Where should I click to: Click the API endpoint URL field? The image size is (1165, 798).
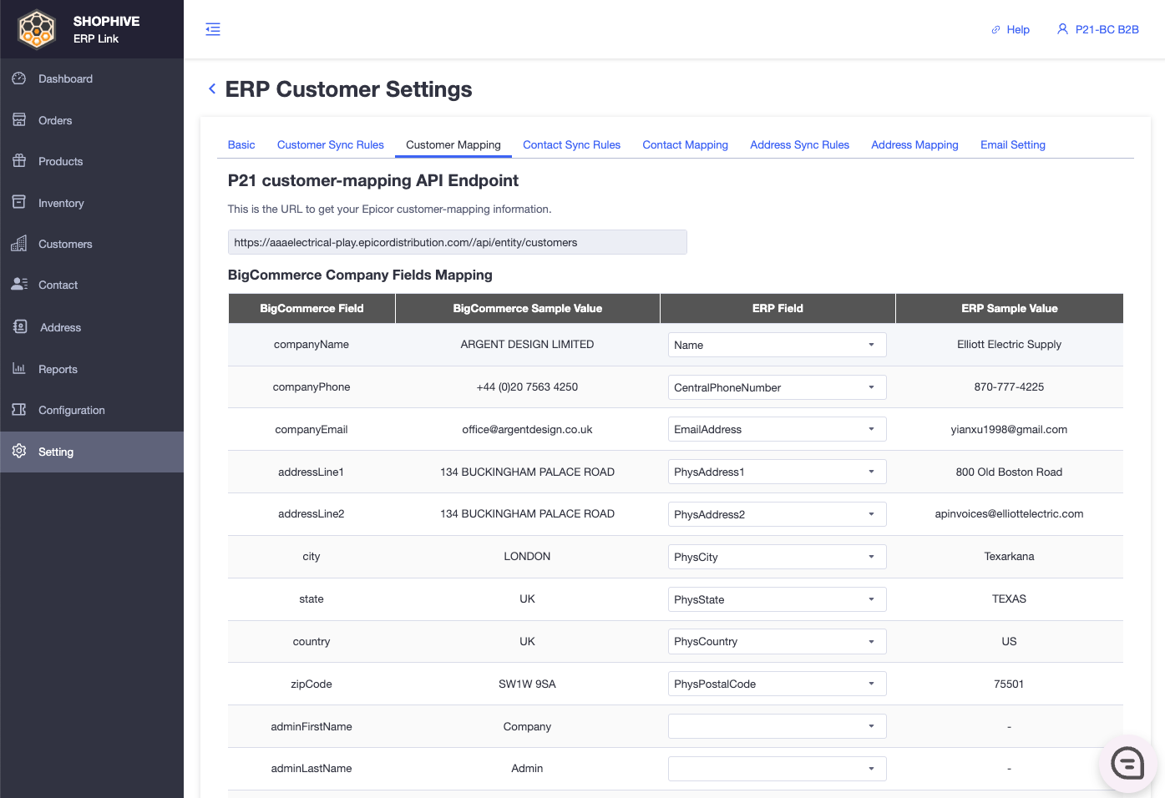click(x=458, y=242)
